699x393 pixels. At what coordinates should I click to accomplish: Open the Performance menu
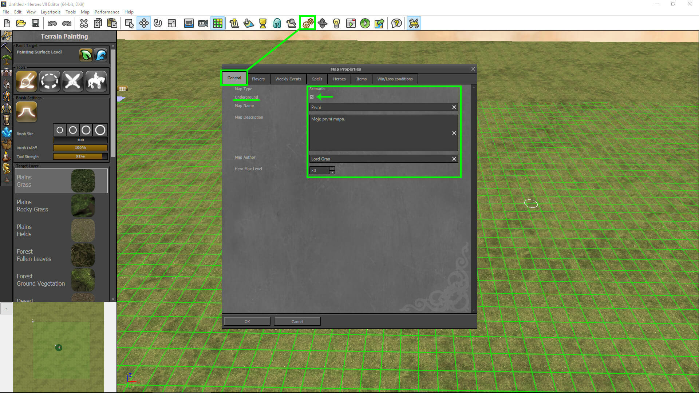pos(107,12)
